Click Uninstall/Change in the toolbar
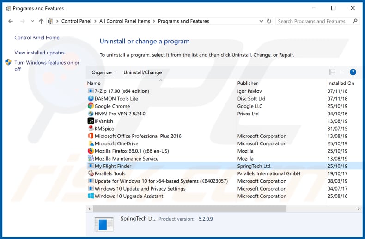 tap(142, 72)
